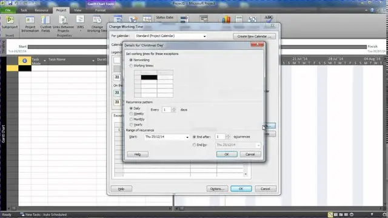Click Options button in Change Working Time
The width and height of the screenshot is (388, 218).
217,189
